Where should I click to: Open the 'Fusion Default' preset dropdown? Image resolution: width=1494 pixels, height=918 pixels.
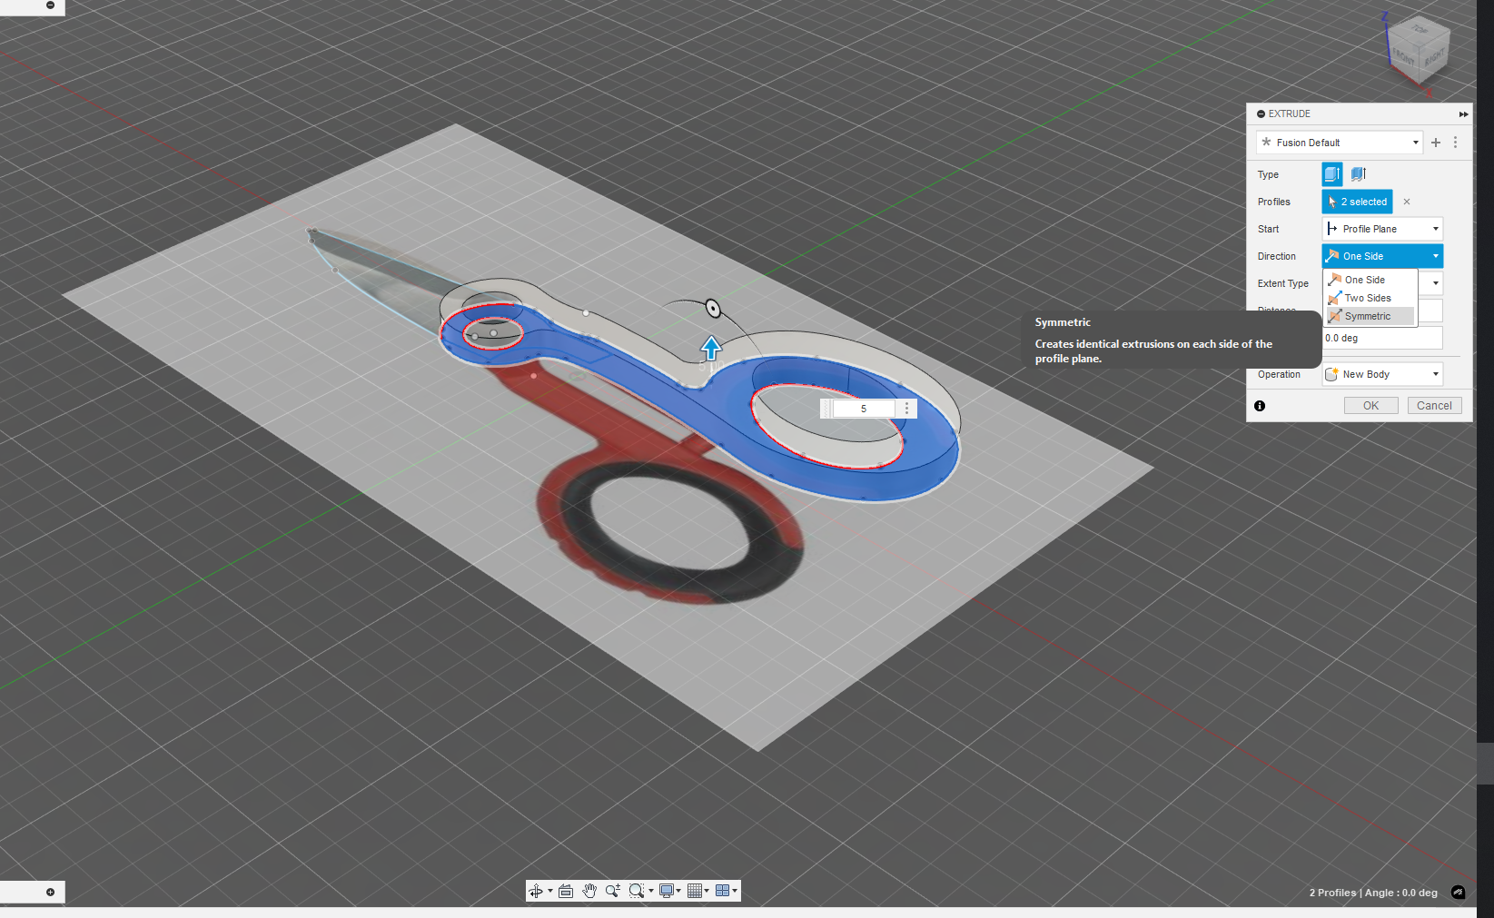[1340, 143]
